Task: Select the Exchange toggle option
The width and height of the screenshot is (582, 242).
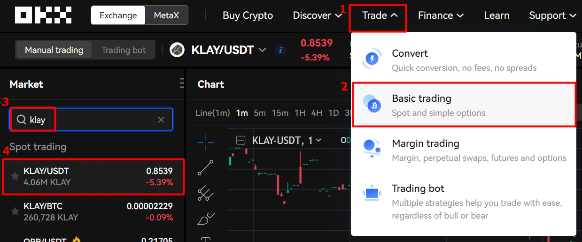Action: pyautogui.click(x=118, y=15)
